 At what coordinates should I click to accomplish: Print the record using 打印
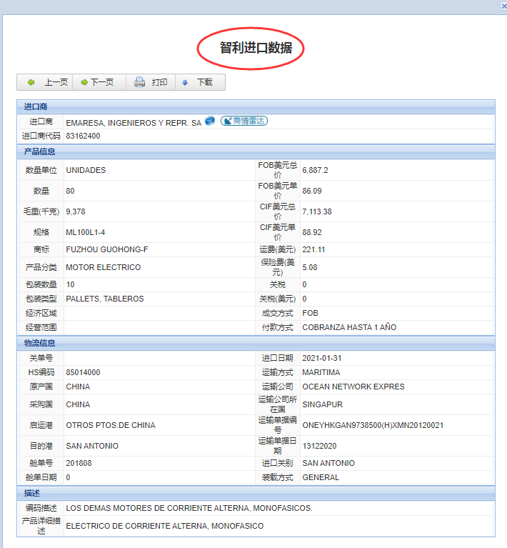click(x=151, y=82)
